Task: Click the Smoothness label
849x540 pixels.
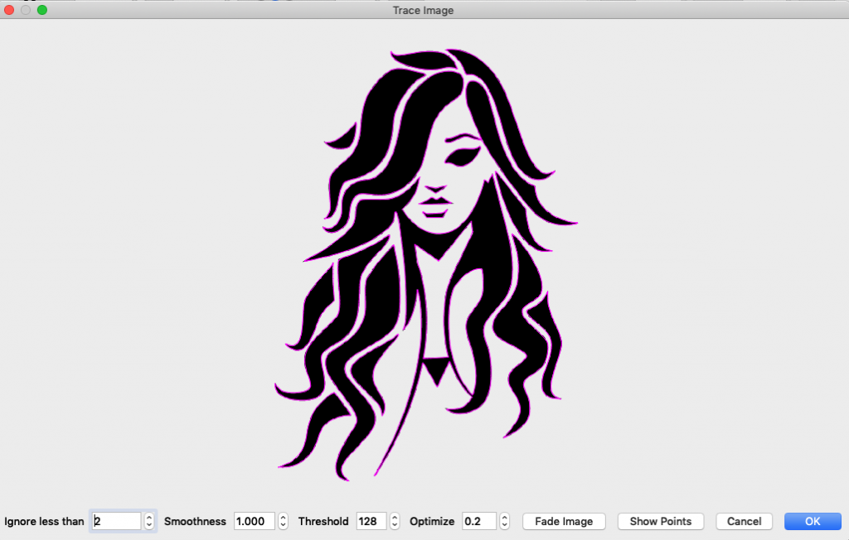Action: (x=195, y=521)
